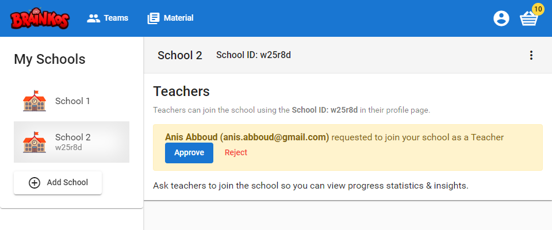Open the shopping basket icon
The height and width of the screenshot is (230, 552).
[529, 18]
